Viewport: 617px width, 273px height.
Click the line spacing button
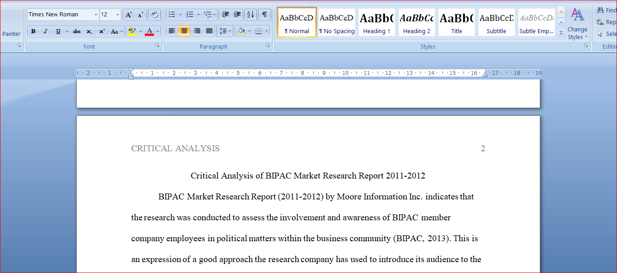(x=225, y=31)
